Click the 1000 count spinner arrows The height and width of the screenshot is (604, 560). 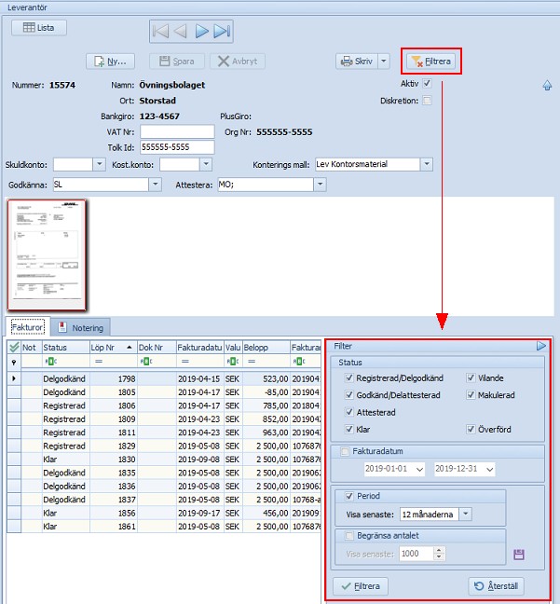point(440,554)
